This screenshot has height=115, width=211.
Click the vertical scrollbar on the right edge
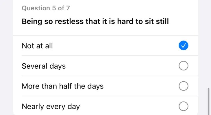(208, 101)
